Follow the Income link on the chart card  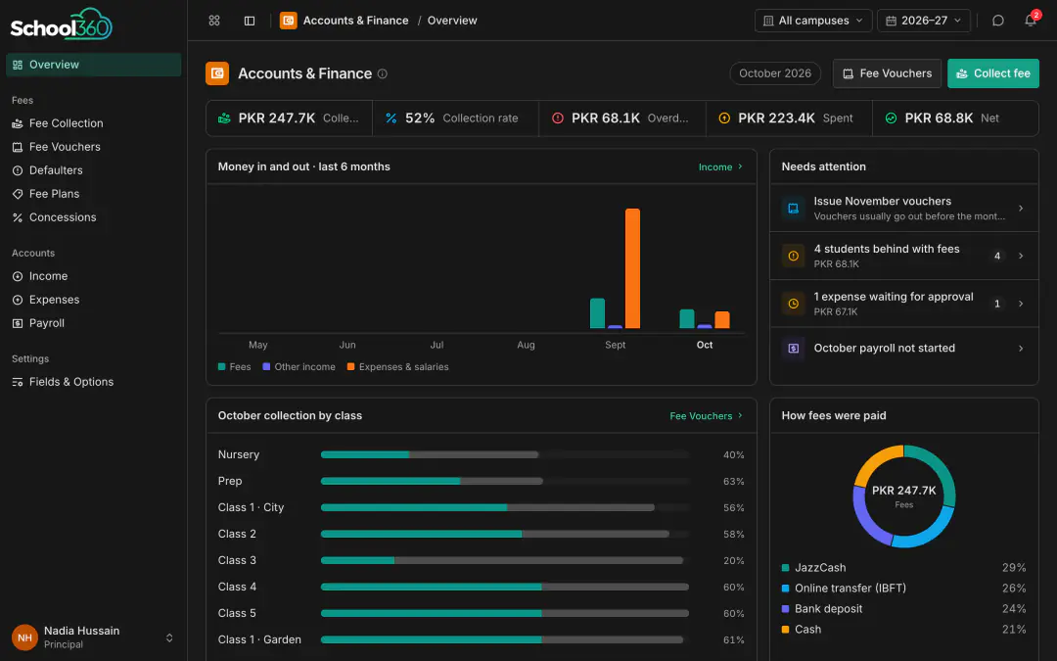pos(720,166)
